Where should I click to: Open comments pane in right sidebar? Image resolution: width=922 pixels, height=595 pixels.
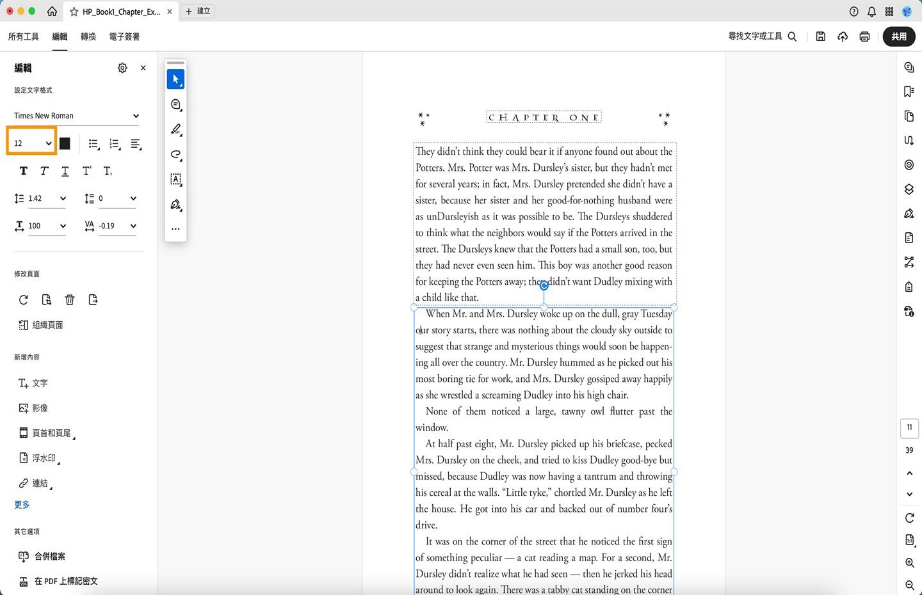[909, 67]
